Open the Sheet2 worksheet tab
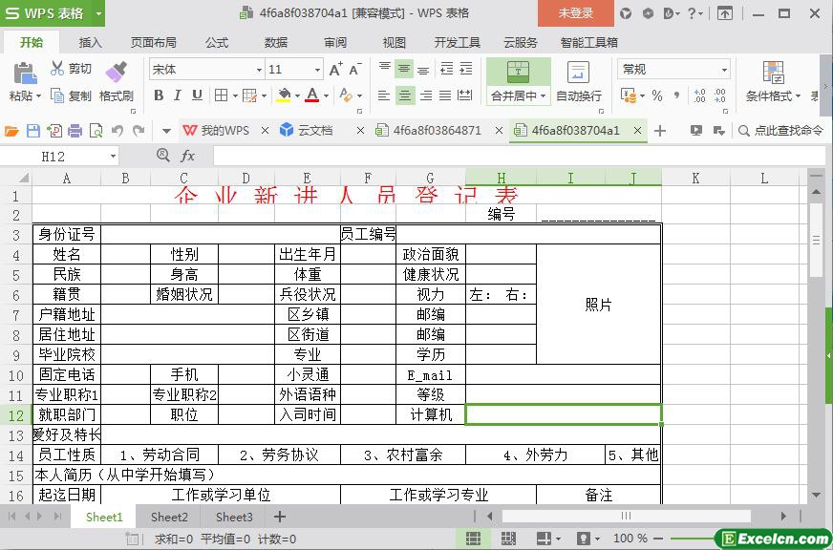The width and height of the screenshot is (833, 550). (169, 517)
